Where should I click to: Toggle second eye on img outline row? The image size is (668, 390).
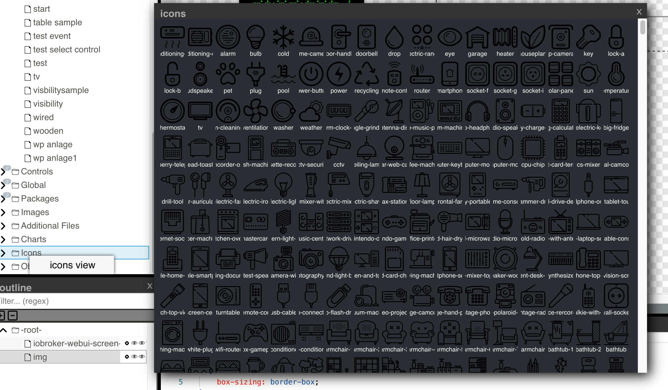142,357
